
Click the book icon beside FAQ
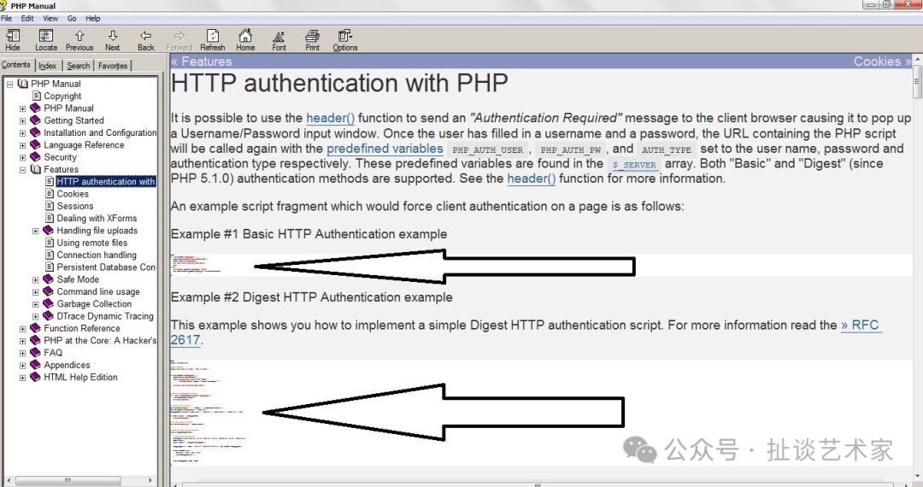pos(35,352)
